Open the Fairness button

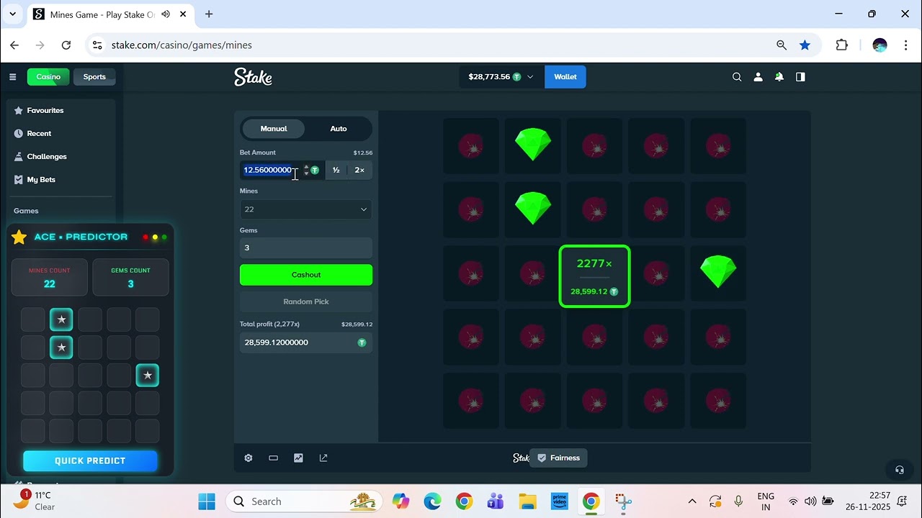[558, 458]
